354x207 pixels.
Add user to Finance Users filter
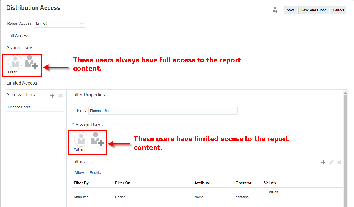pyautogui.click(x=97, y=139)
